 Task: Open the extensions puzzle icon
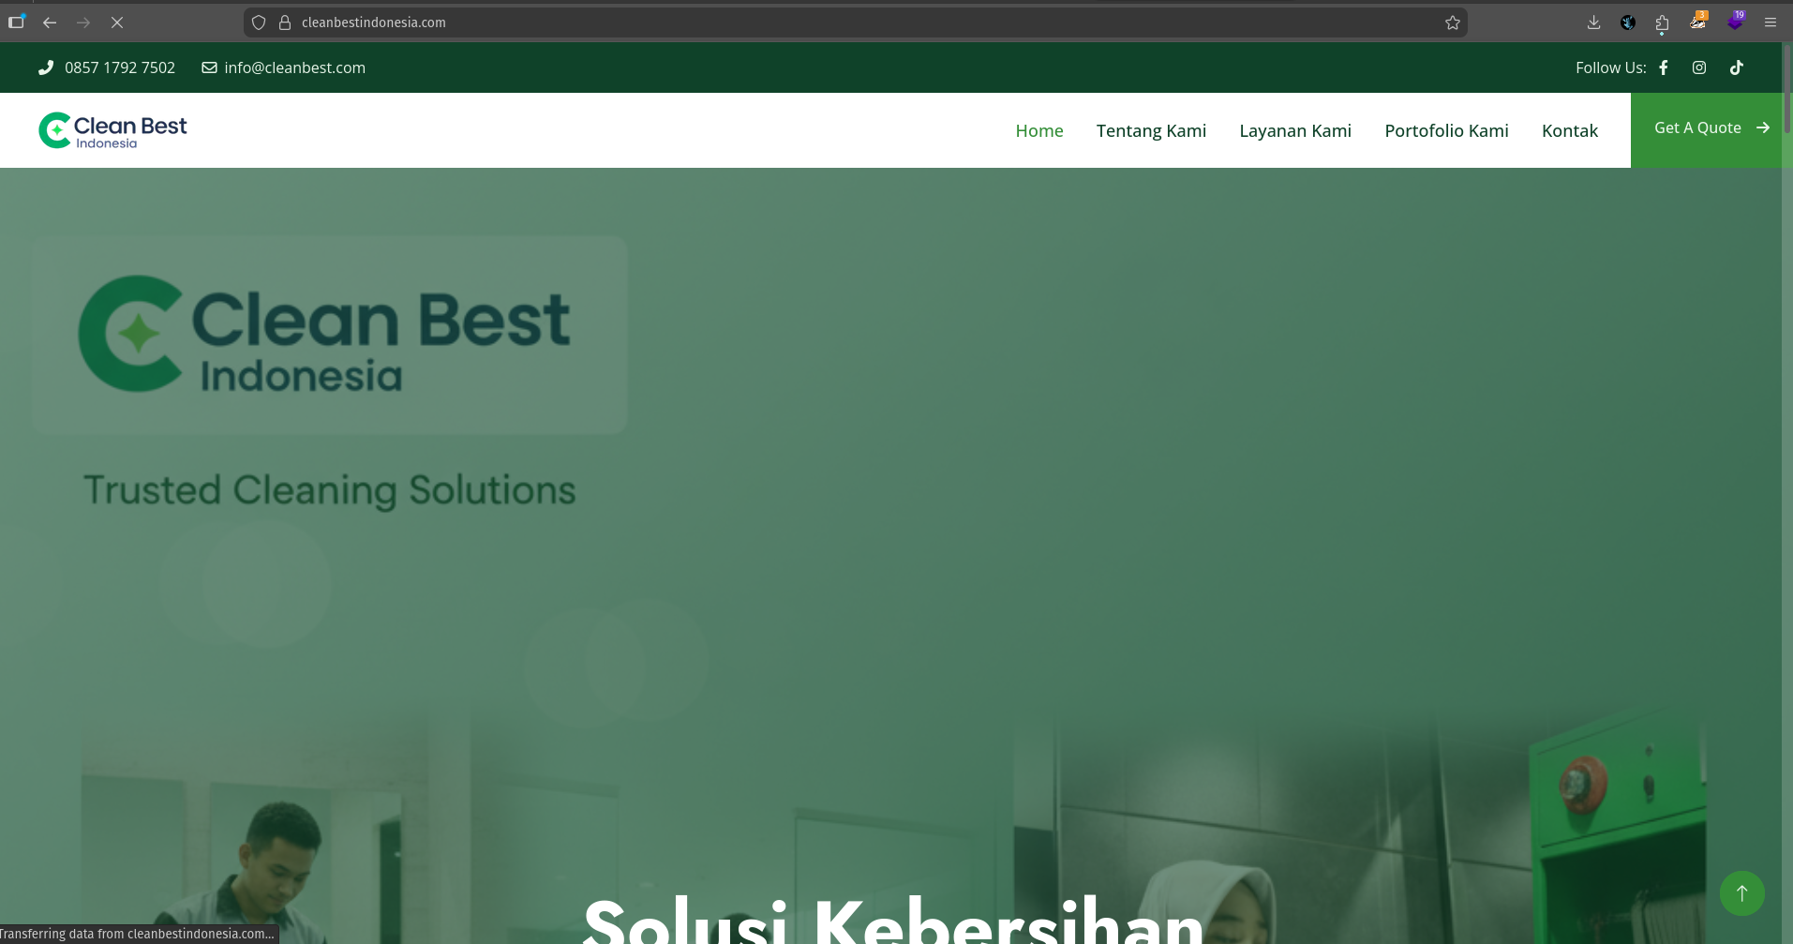pyautogui.click(x=1663, y=22)
